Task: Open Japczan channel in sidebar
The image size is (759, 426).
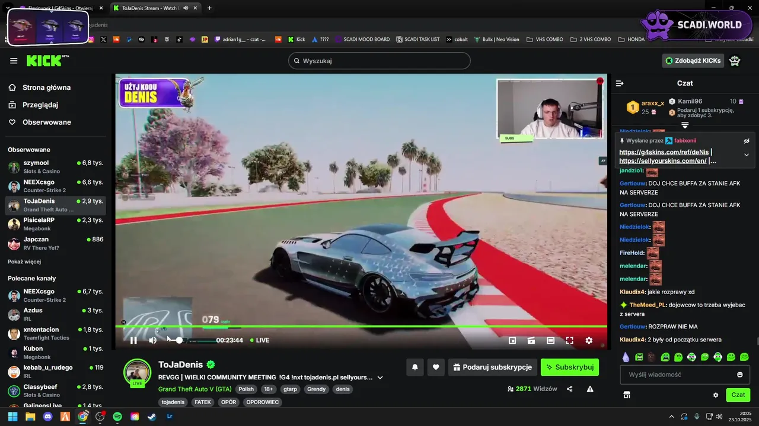Action: (x=56, y=243)
